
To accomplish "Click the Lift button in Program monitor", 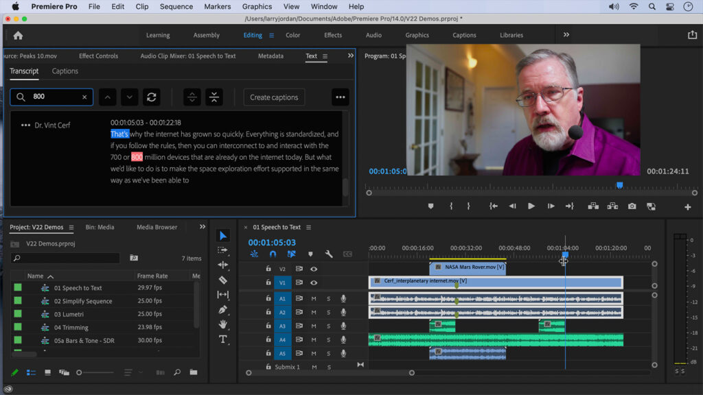I will point(593,206).
